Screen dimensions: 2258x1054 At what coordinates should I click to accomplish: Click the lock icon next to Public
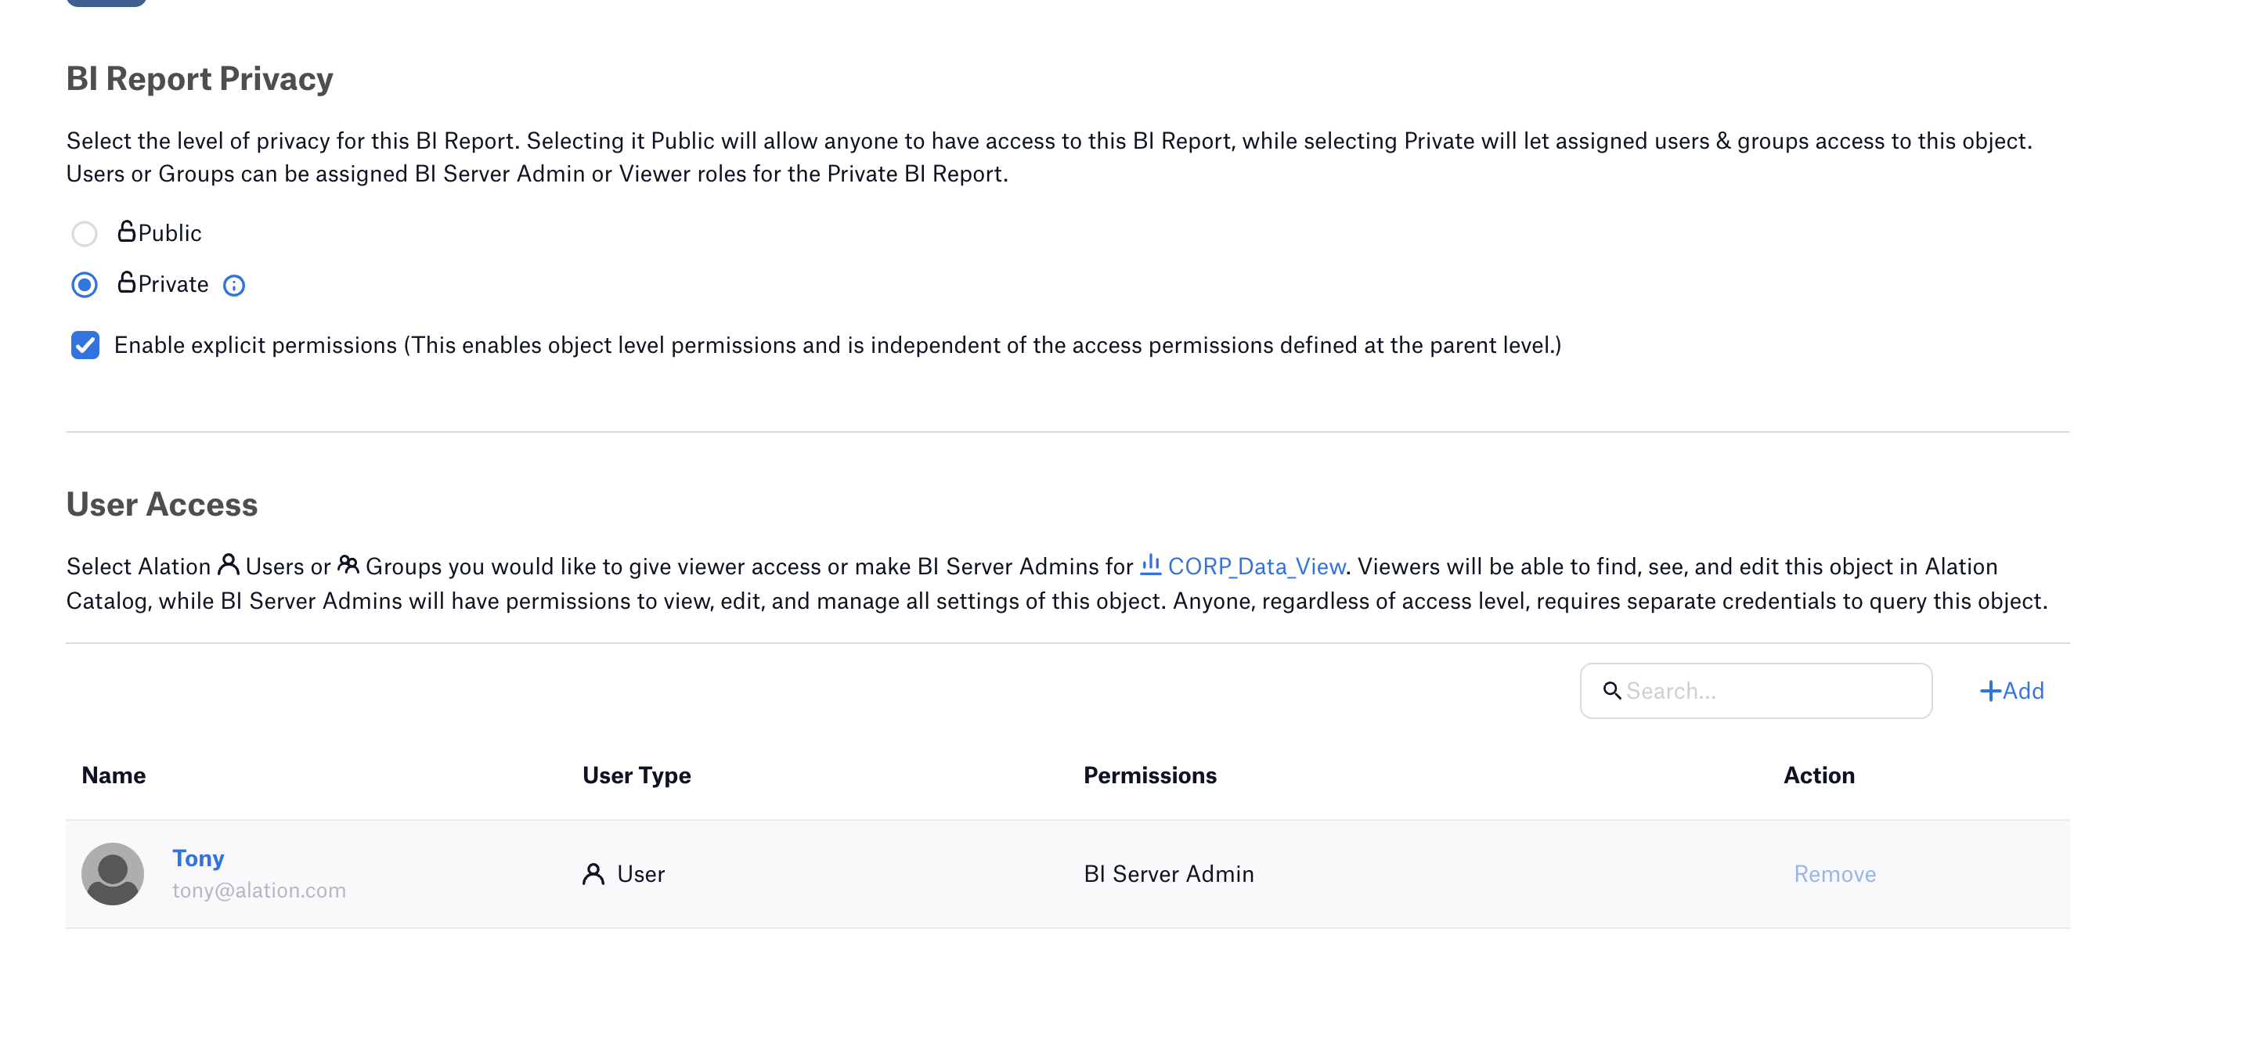pos(126,232)
